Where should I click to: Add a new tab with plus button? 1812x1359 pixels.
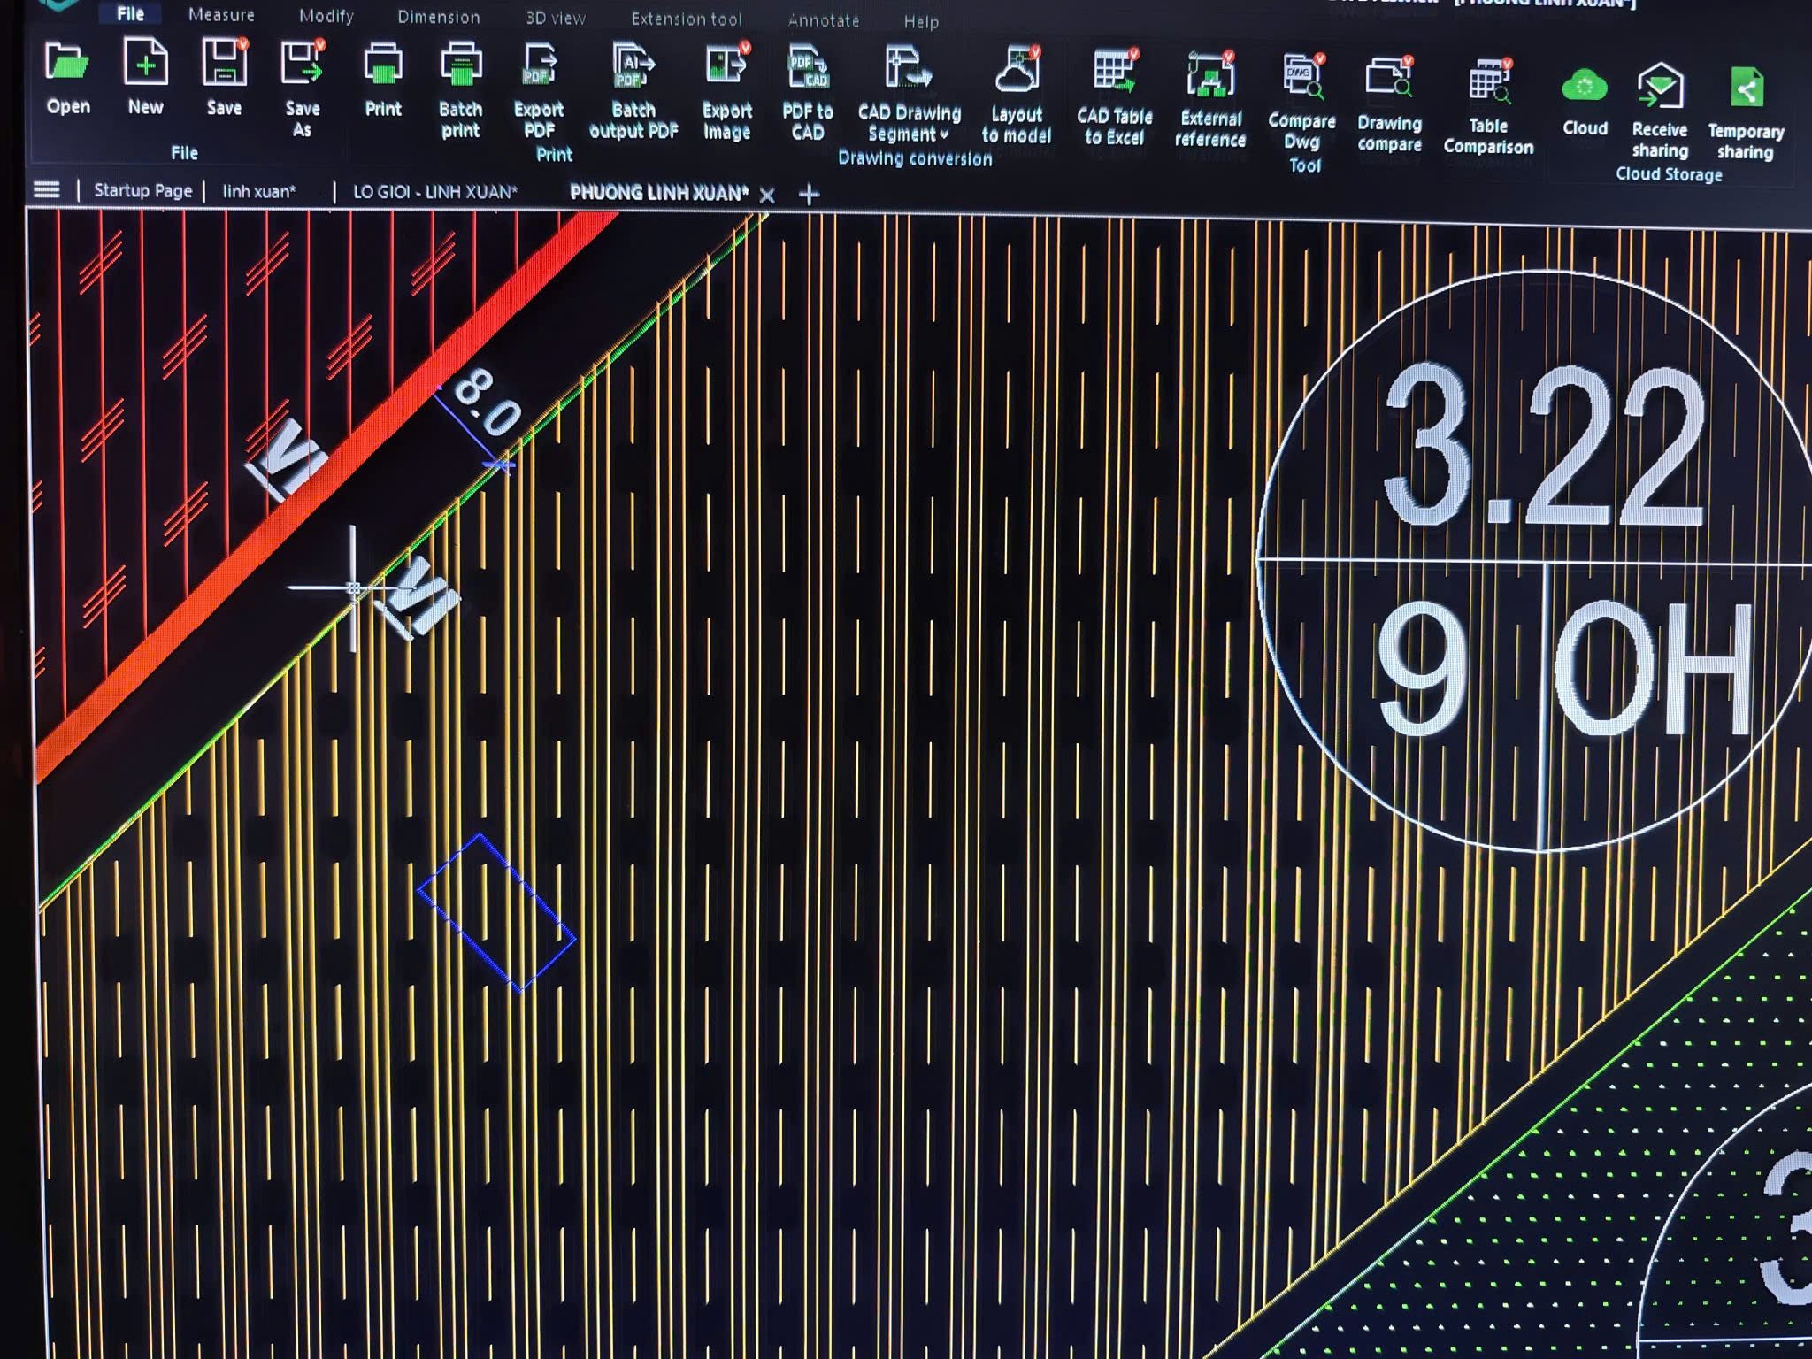click(x=809, y=195)
